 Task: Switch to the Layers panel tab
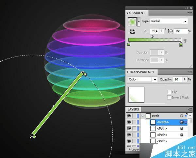coord(133,110)
